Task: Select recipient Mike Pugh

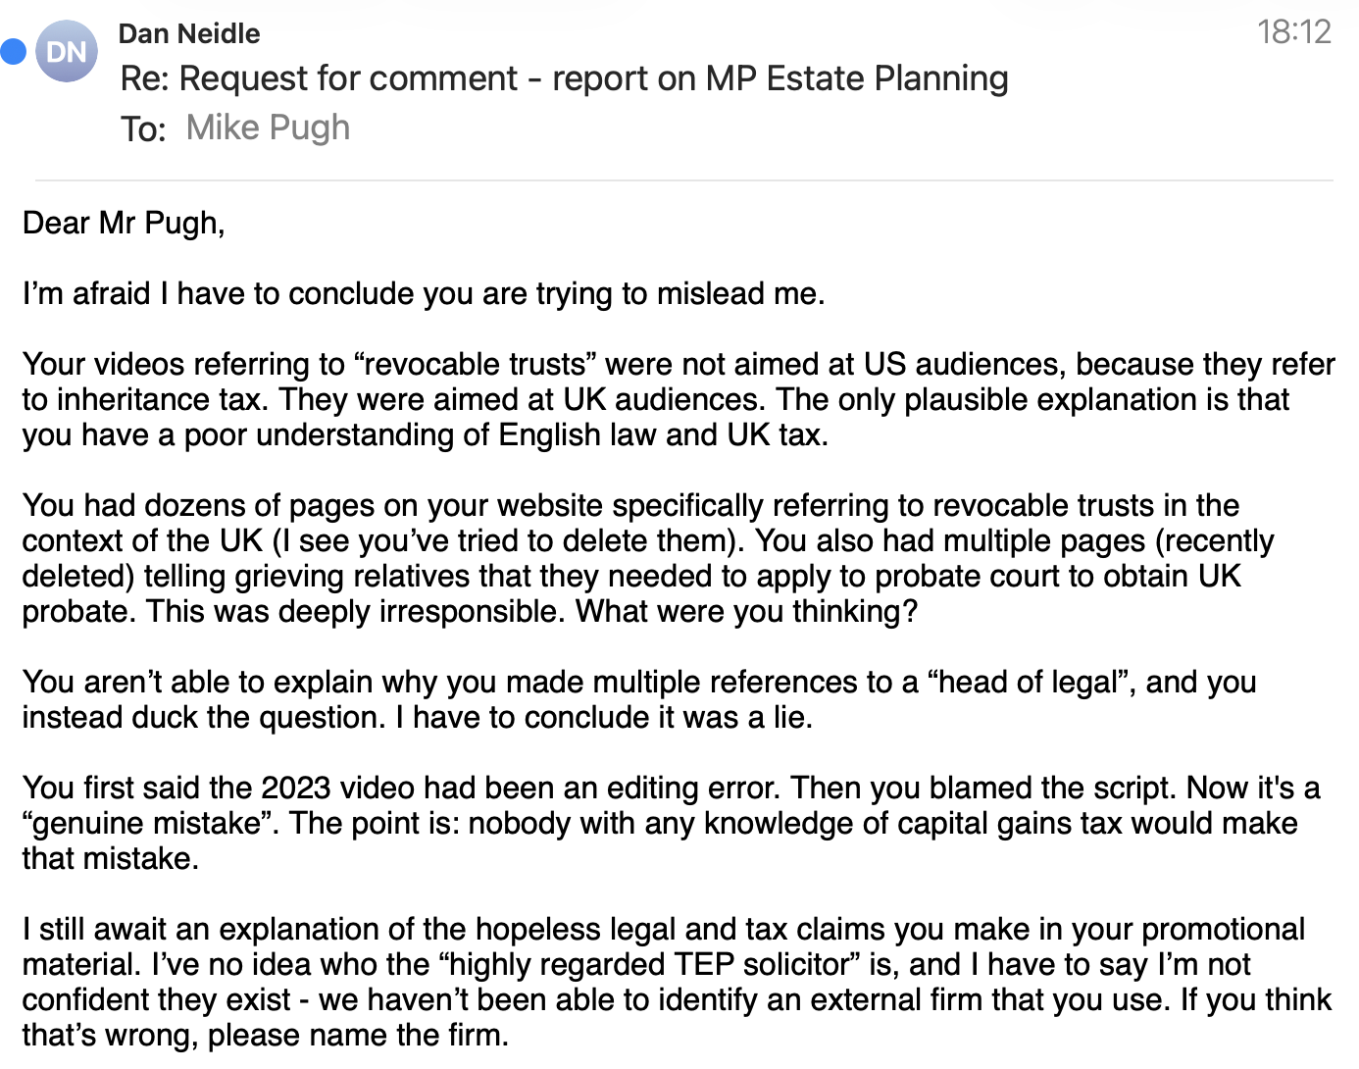Action: pyautogui.click(x=267, y=127)
